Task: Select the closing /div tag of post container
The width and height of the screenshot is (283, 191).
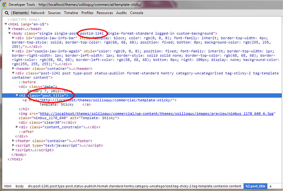Action: coord(21,136)
